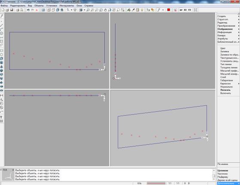The height and width of the screenshot is (185, 240).
Task: Open dropdown arrow beside the key icon
Action: [x=163, y=10]
